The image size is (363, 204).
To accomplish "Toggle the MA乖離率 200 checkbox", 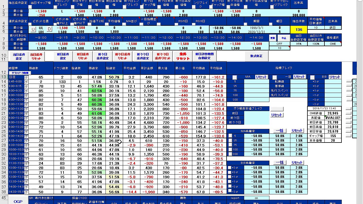I will tap(231, 154).
